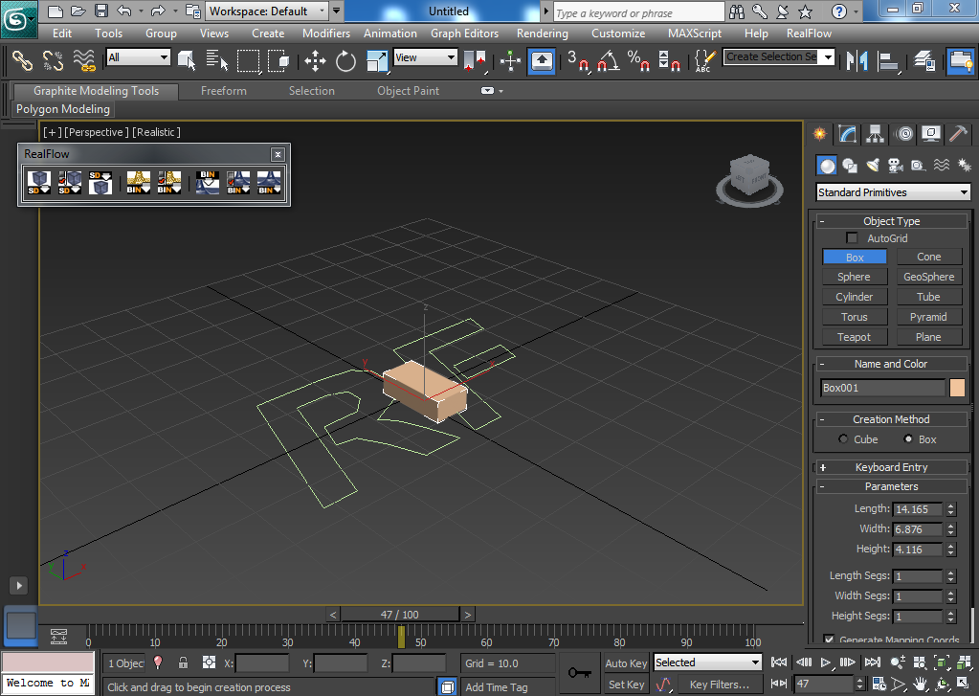The height and width of the screenshot is (696, 979).
Task: Click the Box001 object name field
Action: [x=882, y=388]
